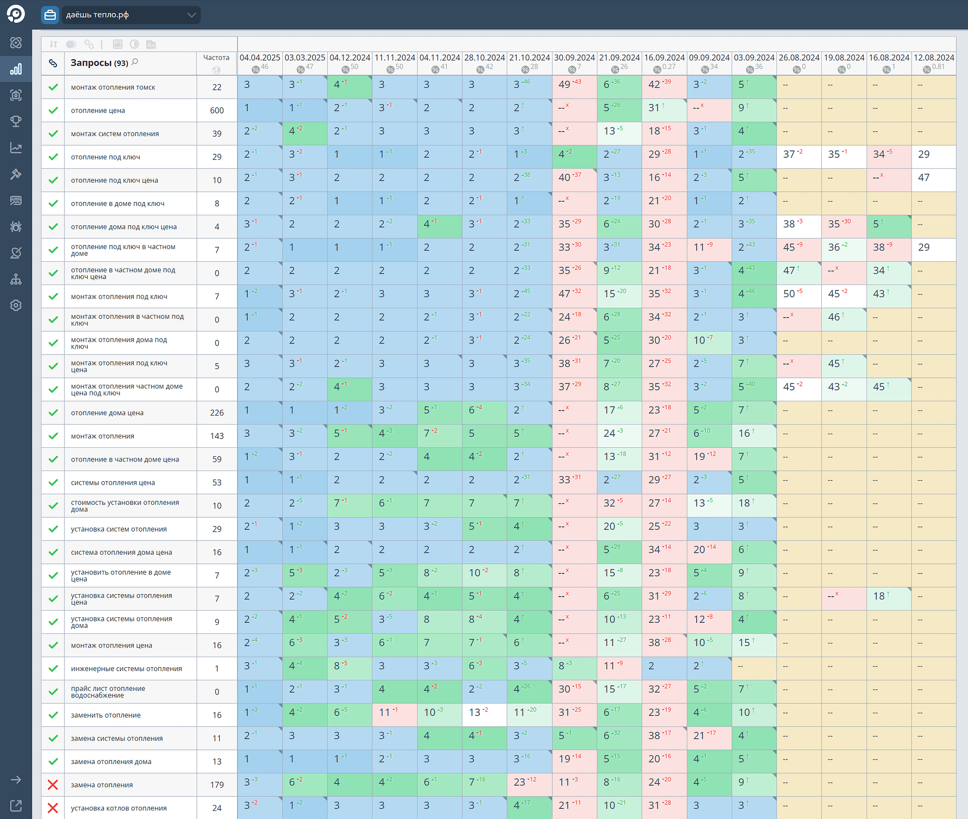The height and width of the screenshot is (819, 968).
Task: Open the project dropdown 'даёшь тепло.рф'
Action: (x=131, y=15)
